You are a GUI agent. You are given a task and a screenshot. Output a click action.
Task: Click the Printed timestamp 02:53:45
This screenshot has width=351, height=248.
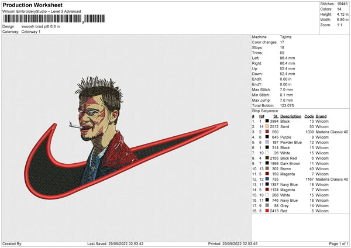(250, 243)
